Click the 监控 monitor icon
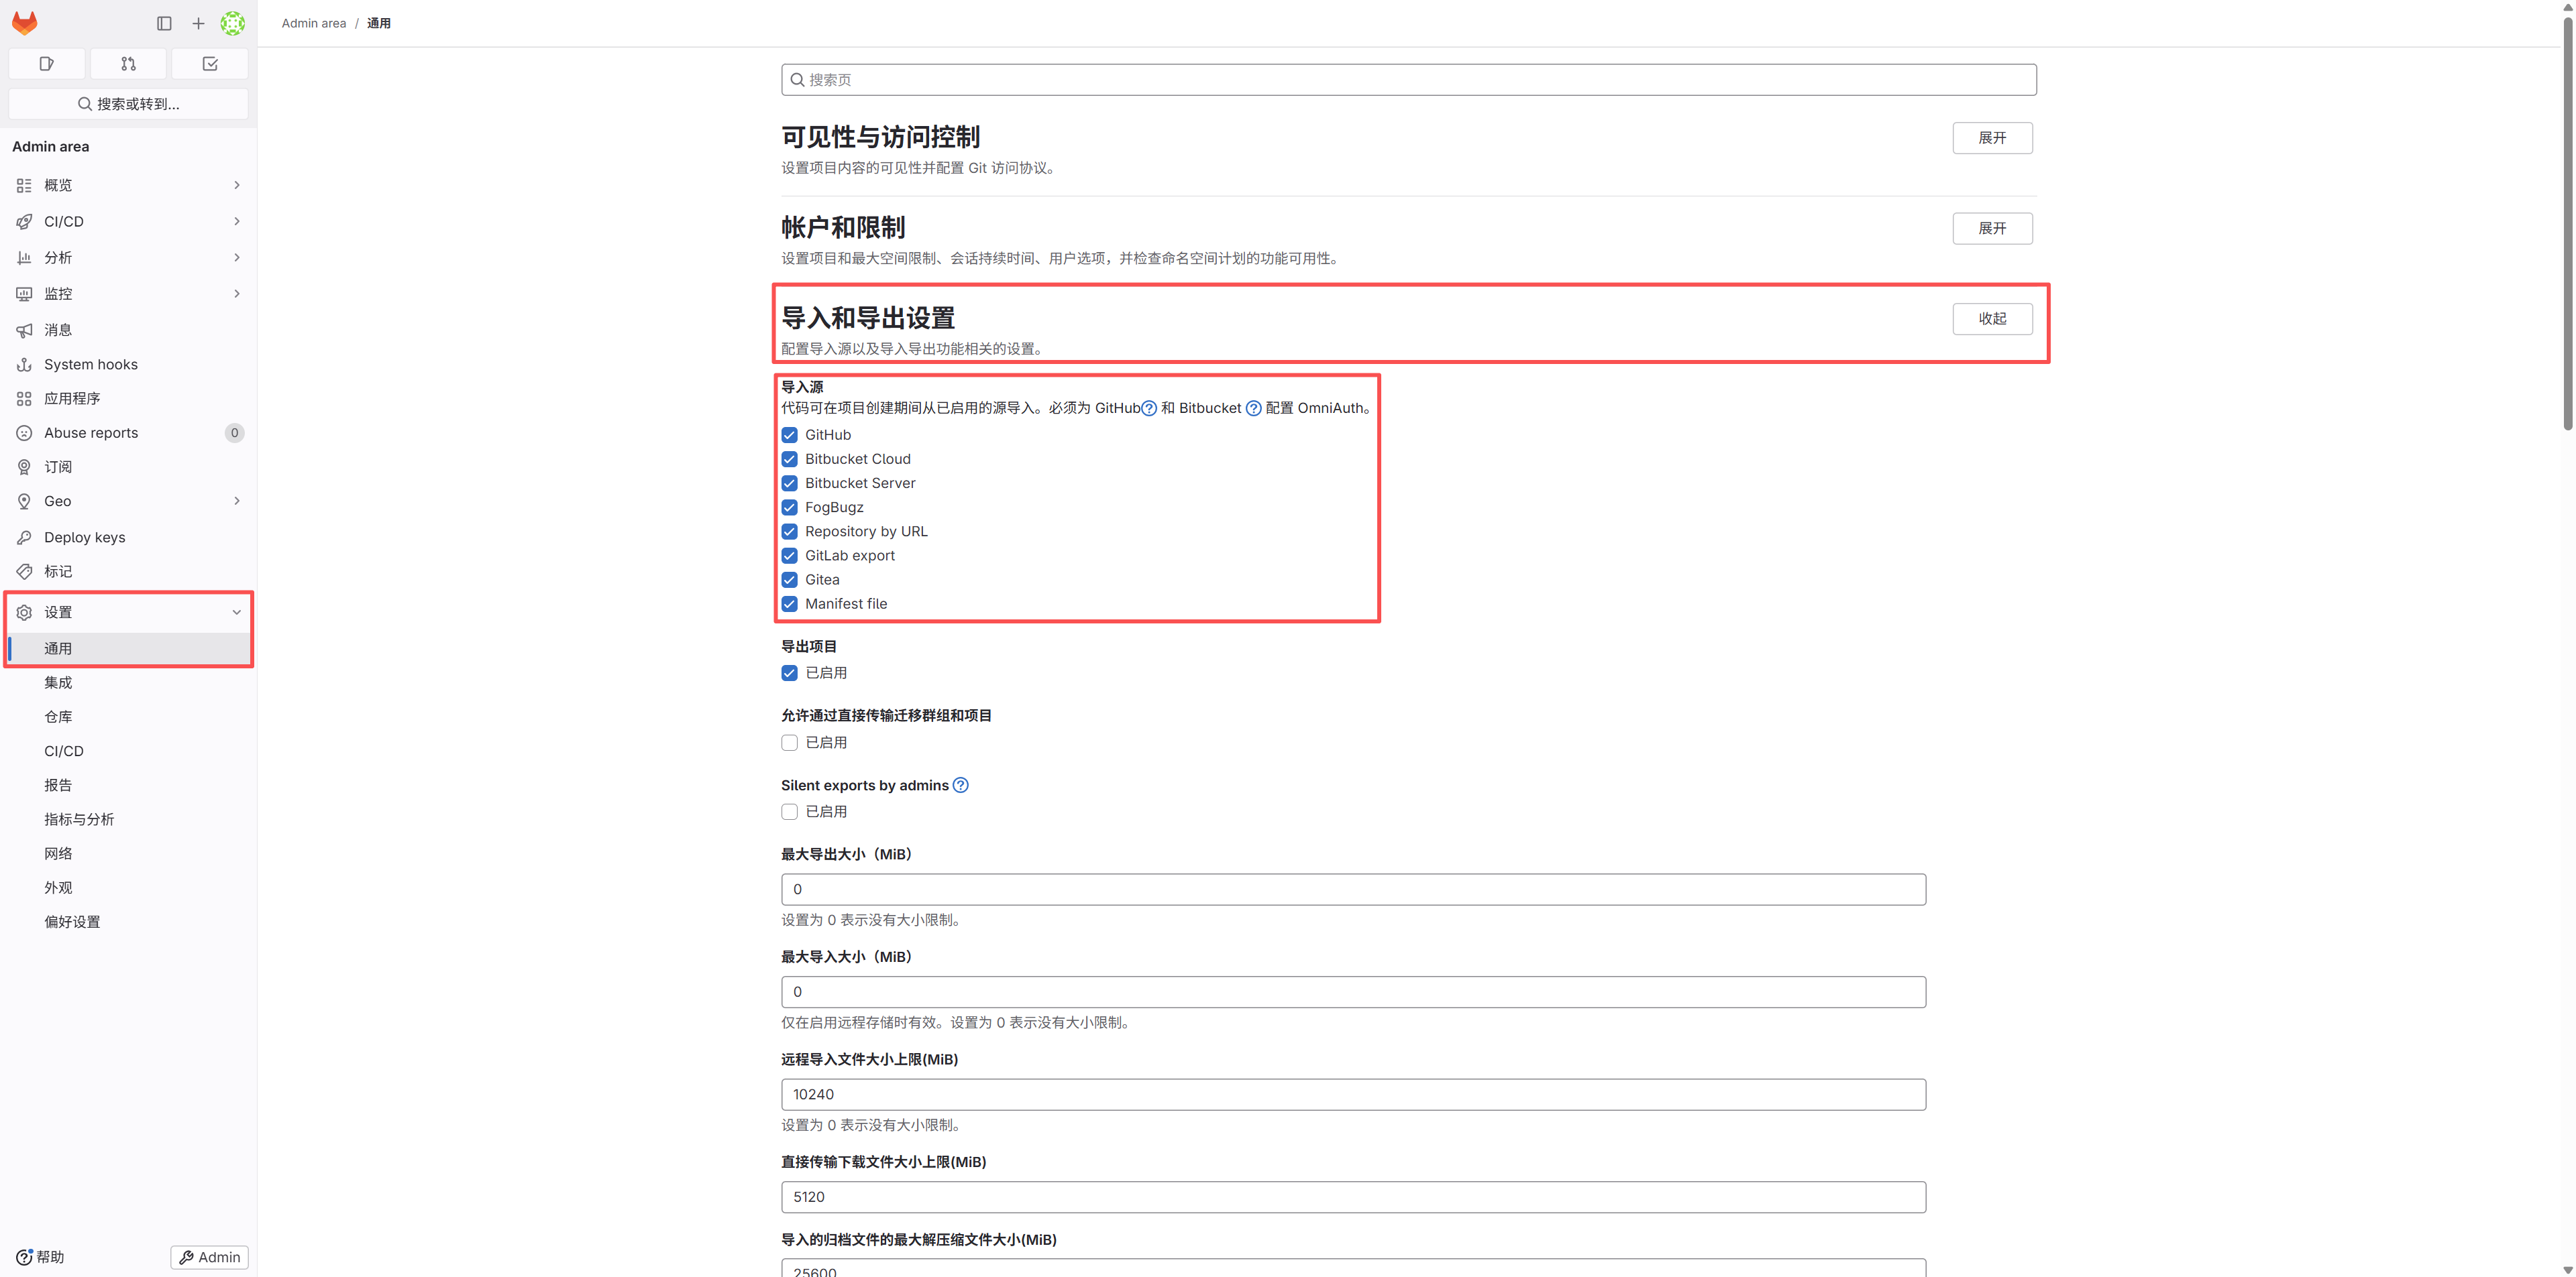 [x=24, y=294]
